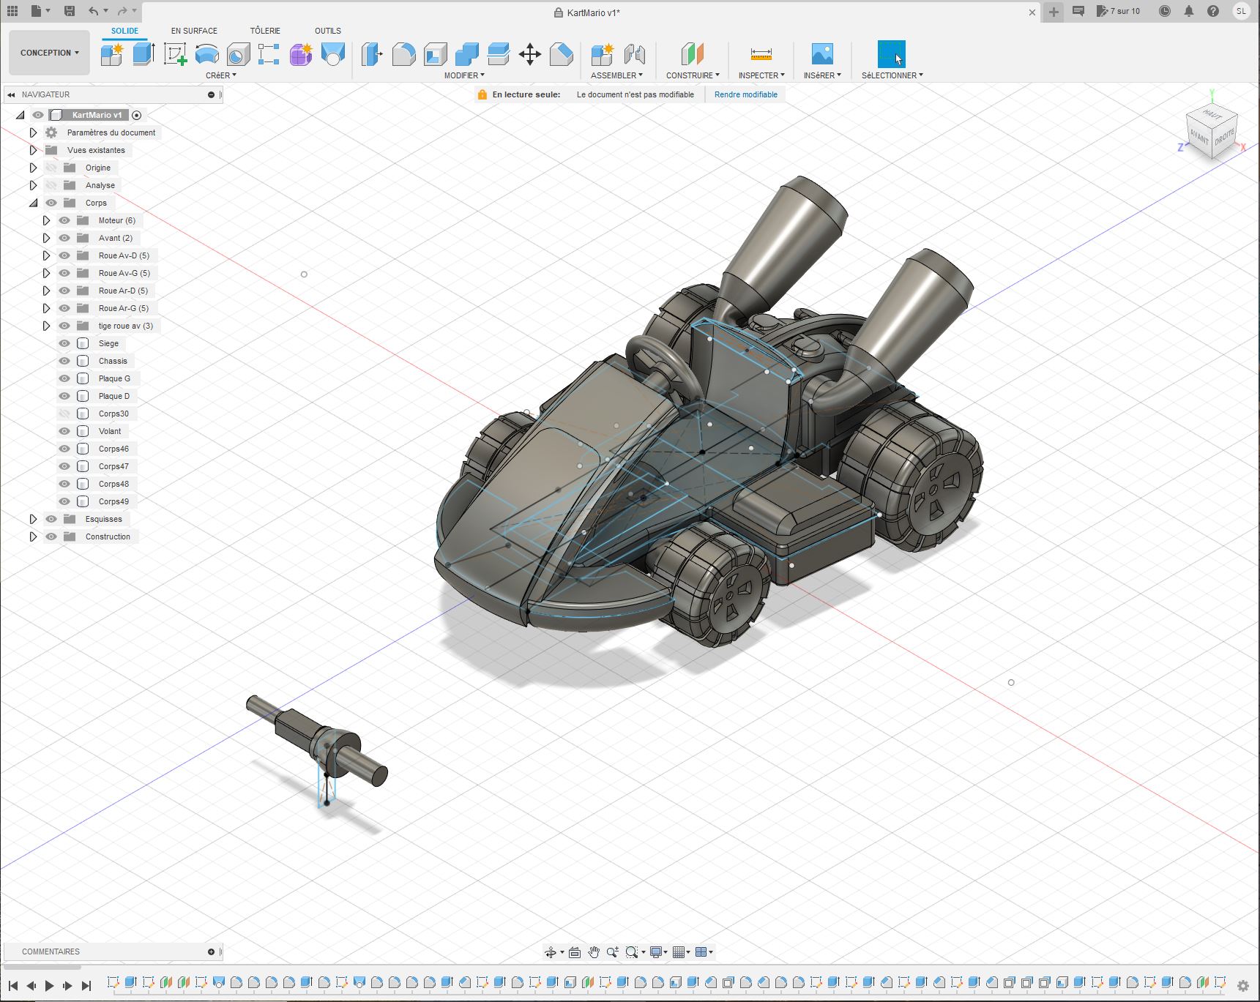Open a new design tab with plus button
Image resolution: width=1260 pixels, height=1002 pixels.
(x=1054, y=12)
